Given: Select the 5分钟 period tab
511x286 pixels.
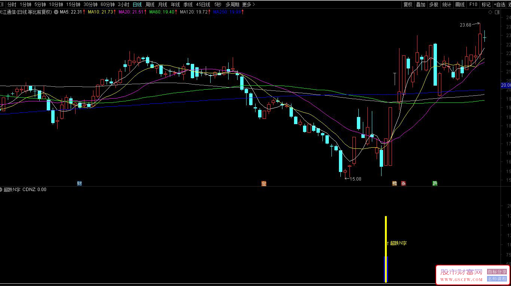Looking at the screenshot, I should pyautogui.click(x=40, y=4).
